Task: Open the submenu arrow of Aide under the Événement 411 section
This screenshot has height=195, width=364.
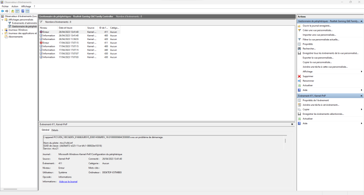Action: click(x=361, y=123)
